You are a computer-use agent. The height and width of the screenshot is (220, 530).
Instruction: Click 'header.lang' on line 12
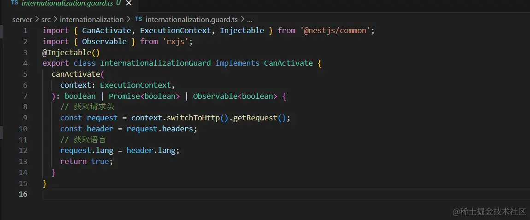pos(151,151)
